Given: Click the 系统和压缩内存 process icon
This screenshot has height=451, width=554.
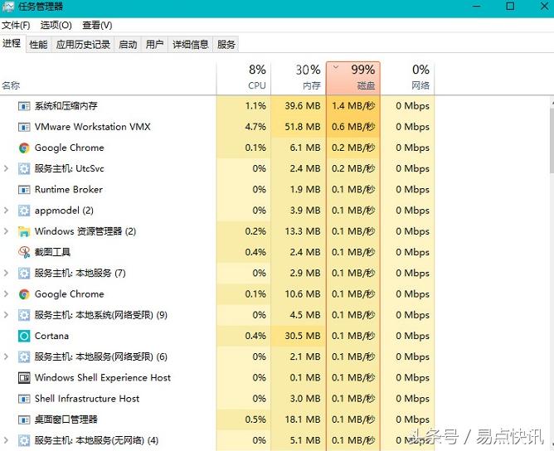Looking at the screenshot, I should tap(24, 106).
